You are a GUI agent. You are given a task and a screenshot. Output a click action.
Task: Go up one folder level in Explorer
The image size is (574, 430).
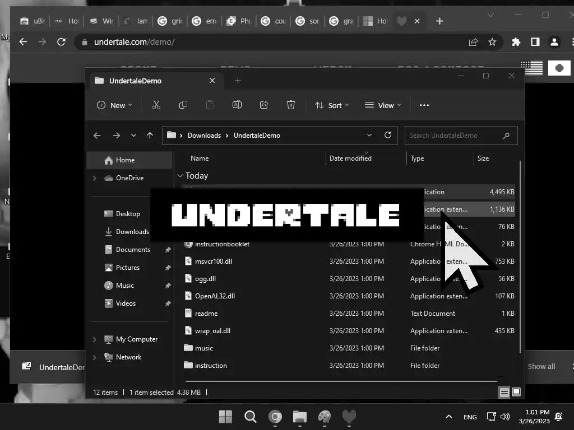(150, 135)
